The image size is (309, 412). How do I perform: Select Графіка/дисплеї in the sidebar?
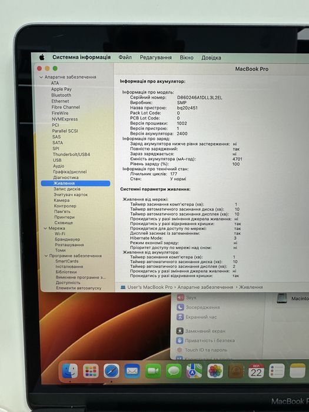pyautogui.click(x=70, y=172)
